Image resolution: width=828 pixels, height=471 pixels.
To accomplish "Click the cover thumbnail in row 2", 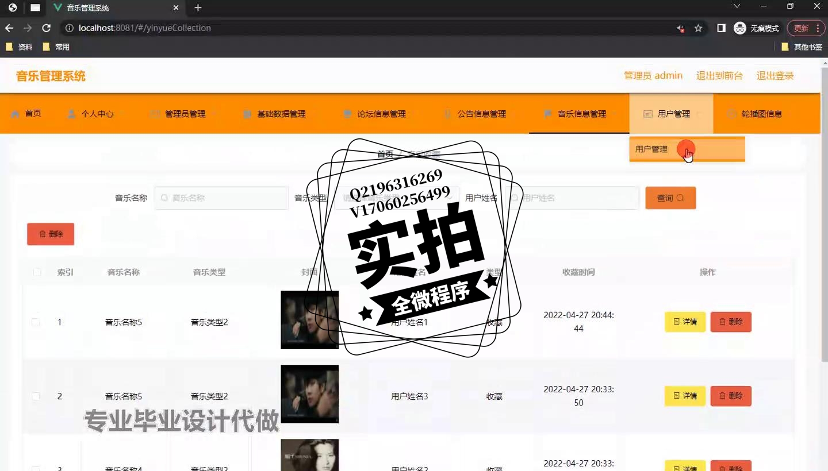I will tap(309, 394).
